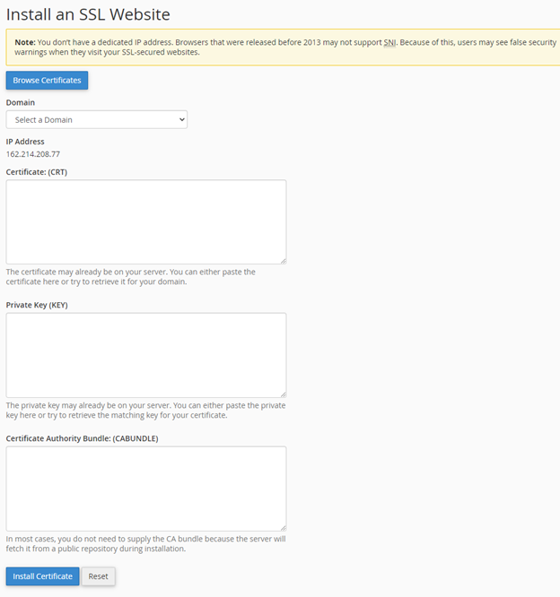Viewport: 560px width, 597px height.
Task: Click the resize handle of the Certificate box
Action: (283, 260)
